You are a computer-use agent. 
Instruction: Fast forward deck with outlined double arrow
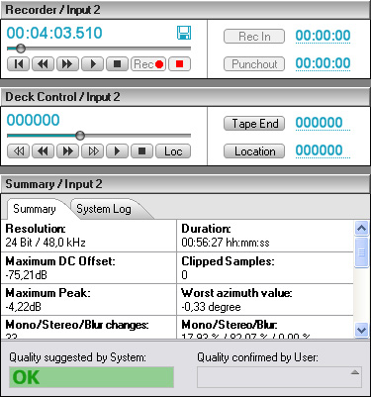pyautogui.click(x=93, y=151)
